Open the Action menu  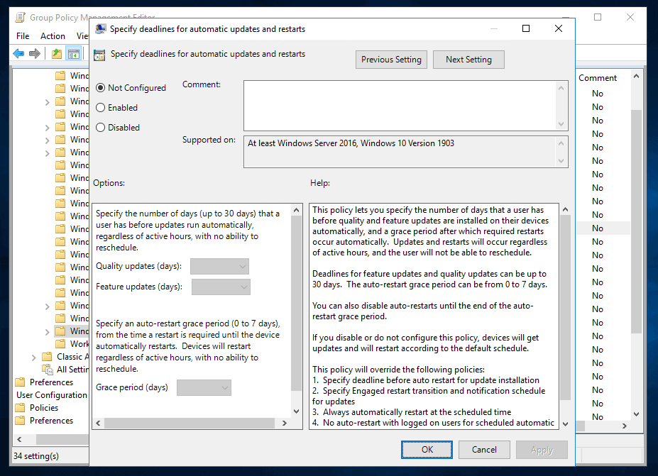[53, 35]
